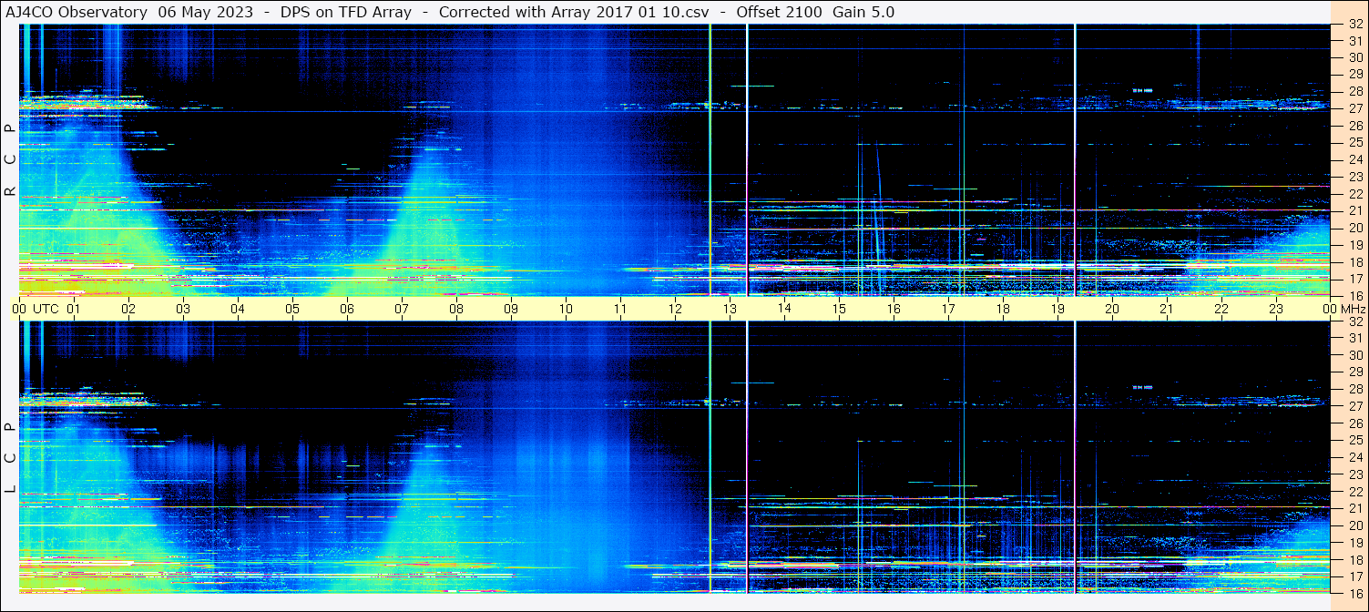Click the 06 hour mark on the UTC axis

tap(347, 309)
